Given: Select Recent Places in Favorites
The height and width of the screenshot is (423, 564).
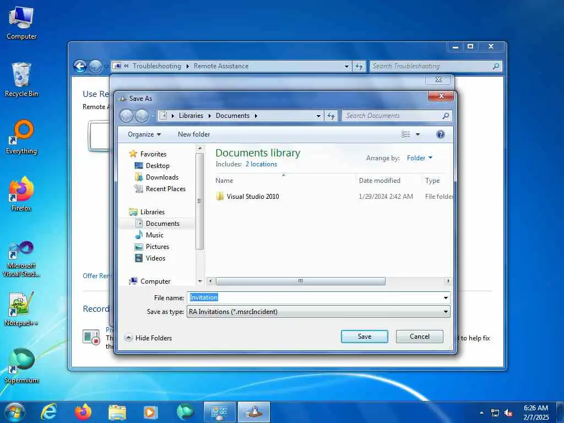Looking at the screenshot, I should (x=165, y=188).
